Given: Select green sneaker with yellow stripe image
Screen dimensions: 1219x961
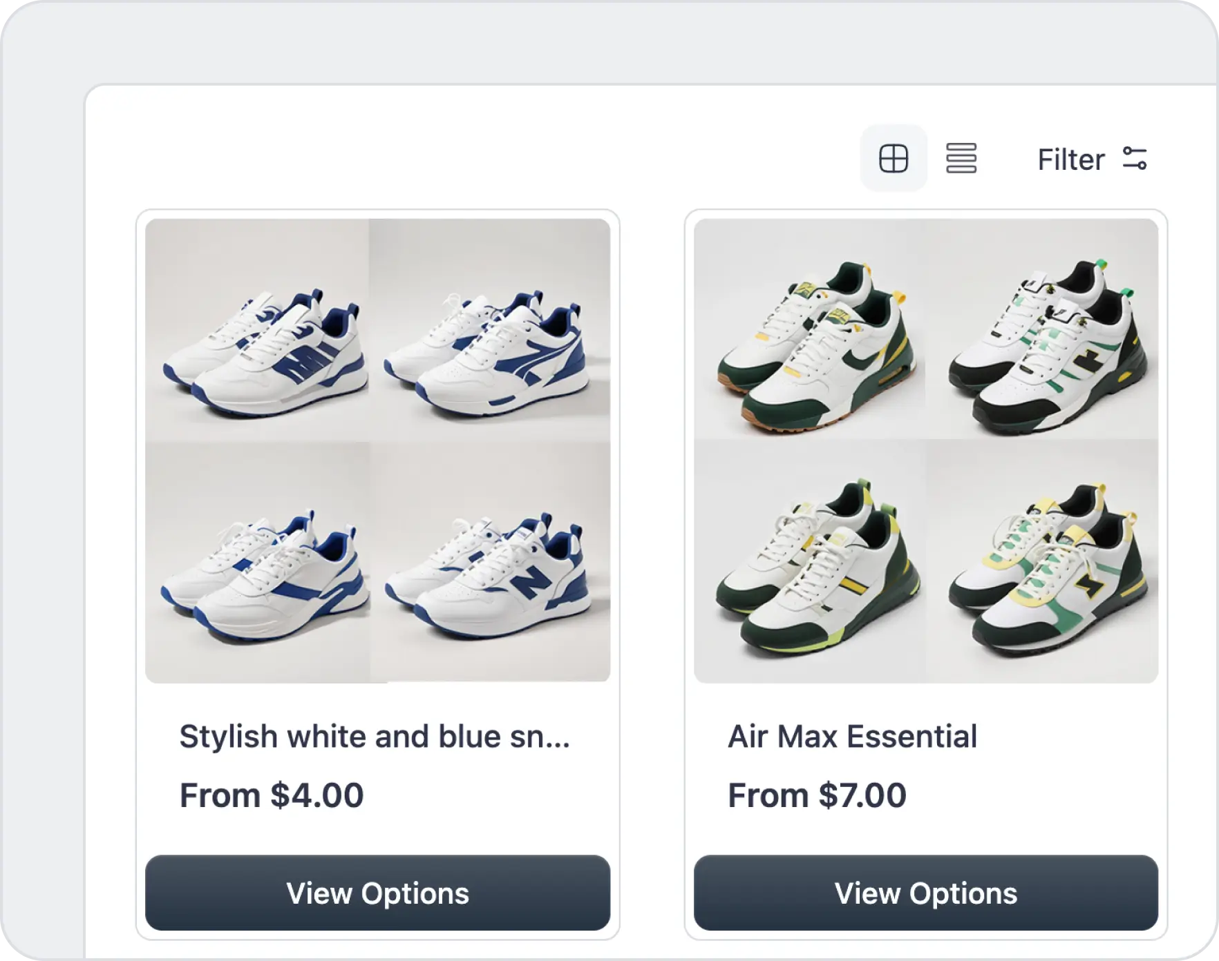Looking at the screenshot, I should (810, 562).
